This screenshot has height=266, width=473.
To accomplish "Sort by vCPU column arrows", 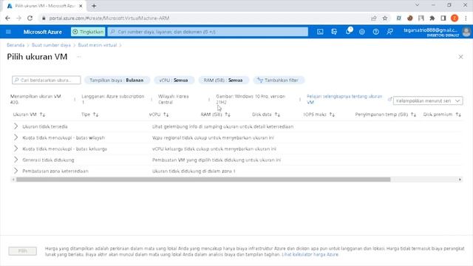I will (x=166, y=115).
